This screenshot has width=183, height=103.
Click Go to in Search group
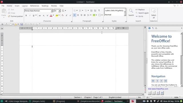(x=139, y=16)
